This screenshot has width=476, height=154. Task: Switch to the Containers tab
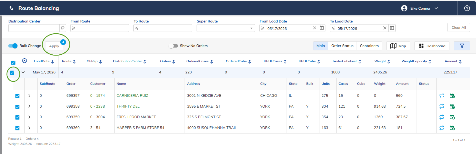pos(369,46)
